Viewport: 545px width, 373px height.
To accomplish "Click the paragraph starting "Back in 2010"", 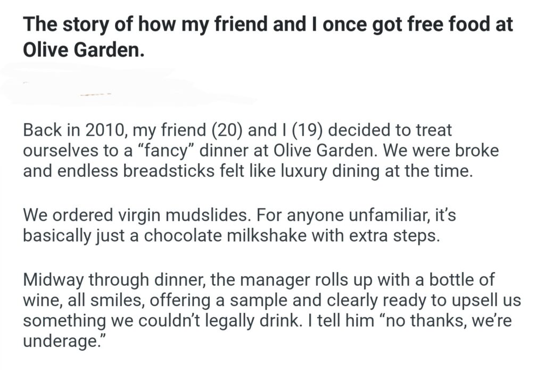I will pyautogui.click(x=261, y=151).
